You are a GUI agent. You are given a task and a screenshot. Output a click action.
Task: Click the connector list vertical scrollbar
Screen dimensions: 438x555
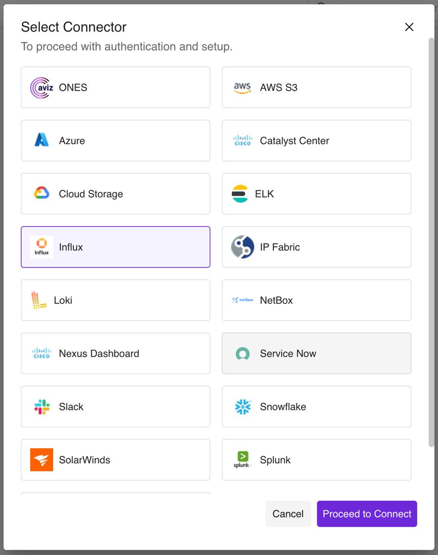[x=431, y=244]
